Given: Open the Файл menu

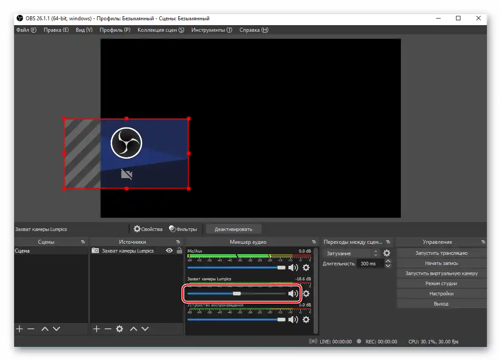Looking at the screenshot, I should tap(26, 30).
